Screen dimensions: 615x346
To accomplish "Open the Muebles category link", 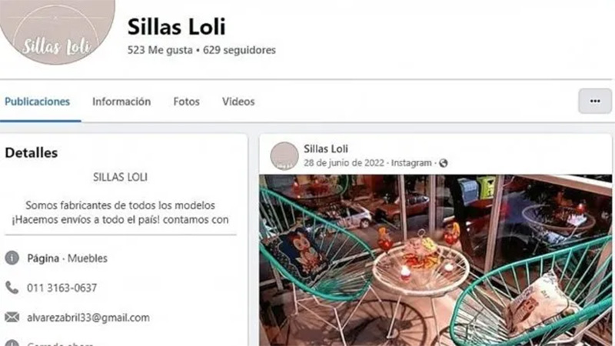I will 87,258.
